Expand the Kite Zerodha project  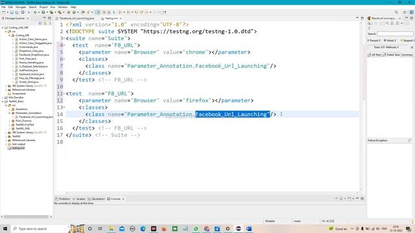tap(3, 98)
